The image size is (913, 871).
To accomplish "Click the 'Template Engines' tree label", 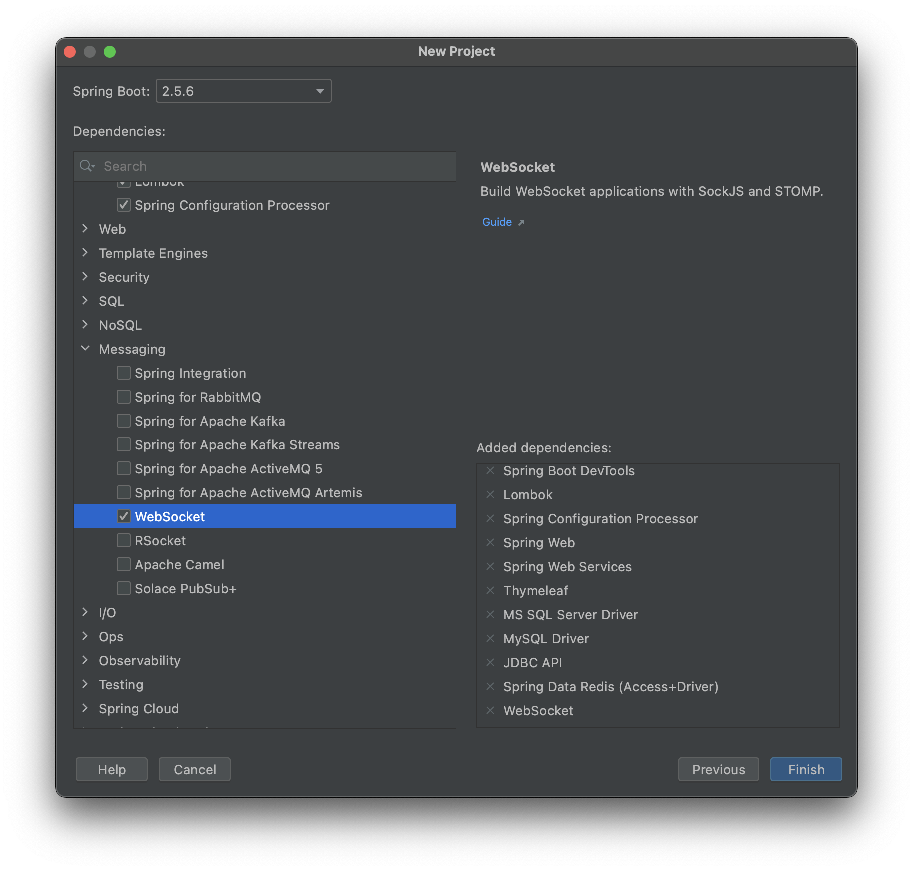I will point(153,253).
